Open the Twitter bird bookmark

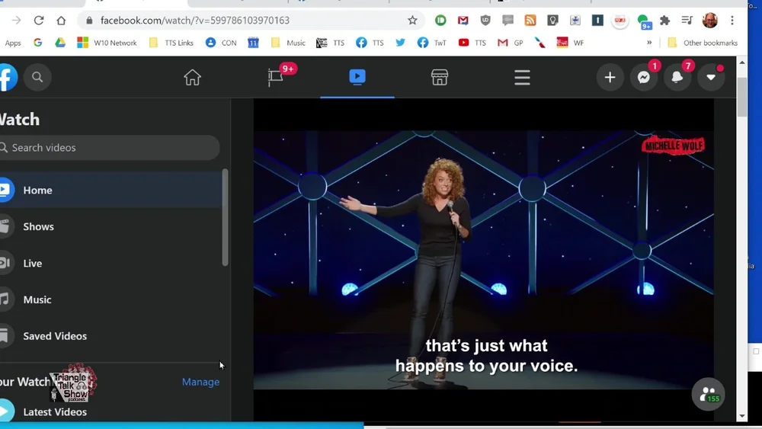point(401,43)
